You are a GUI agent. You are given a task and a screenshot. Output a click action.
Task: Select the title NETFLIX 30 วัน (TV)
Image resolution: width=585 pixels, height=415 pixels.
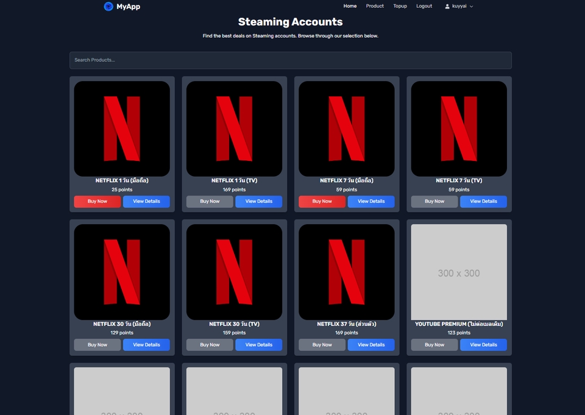coord(234,324)
